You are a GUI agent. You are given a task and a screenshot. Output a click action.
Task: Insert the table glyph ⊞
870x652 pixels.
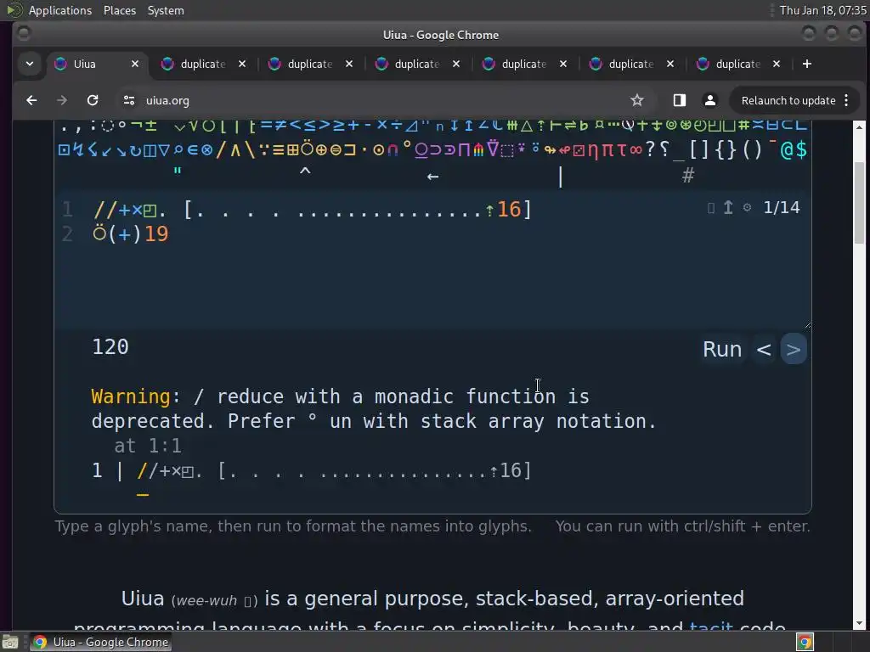pyautogui.click(x=293, y=150)
